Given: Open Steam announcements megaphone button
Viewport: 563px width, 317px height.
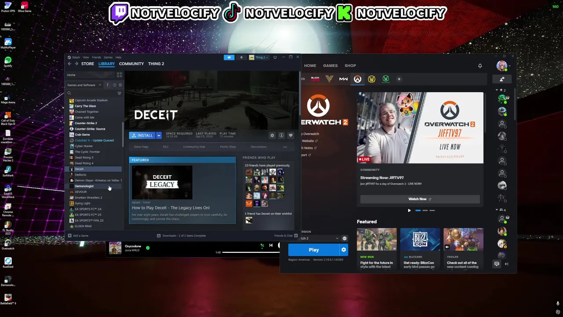Looking at the screenshot, I should [x=229, y=57].
